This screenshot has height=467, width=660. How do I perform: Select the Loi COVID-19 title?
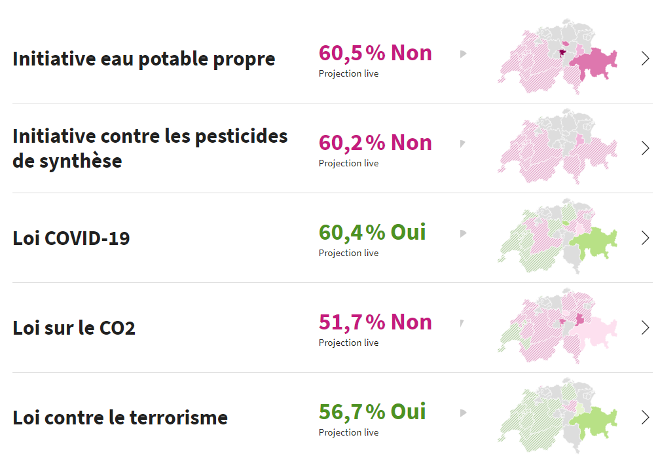(x=71, y=238)
